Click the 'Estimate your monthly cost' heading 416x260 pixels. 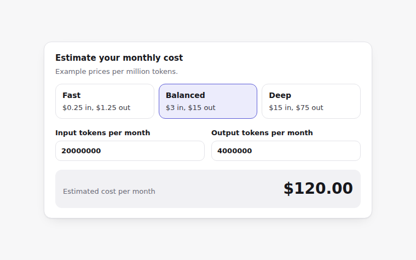click(x=119, y=58)
